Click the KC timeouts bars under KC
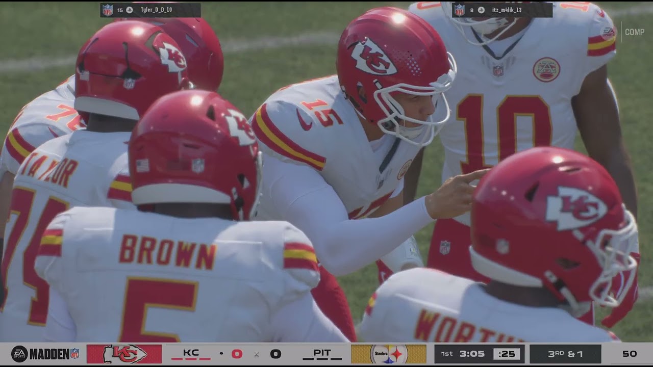The height and width of the screenshot is (367, 653). (191, 359)
